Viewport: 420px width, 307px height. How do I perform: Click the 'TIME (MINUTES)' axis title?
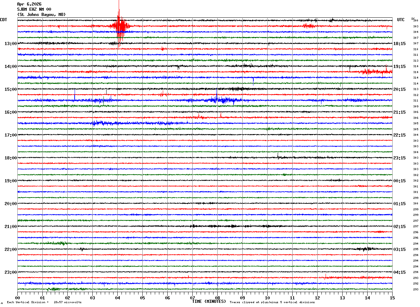[x=209, y=301]
